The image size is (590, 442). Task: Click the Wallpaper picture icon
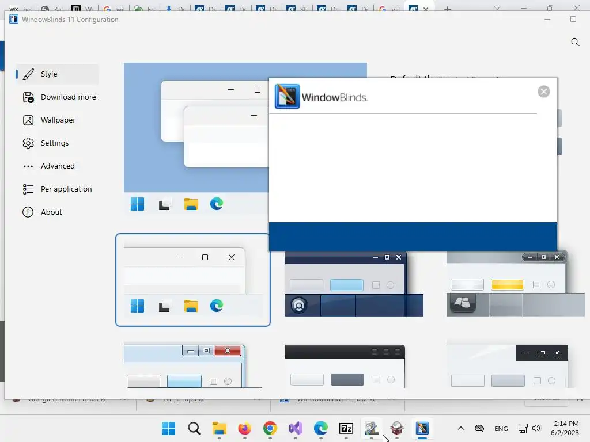click(x=28, y=120)
